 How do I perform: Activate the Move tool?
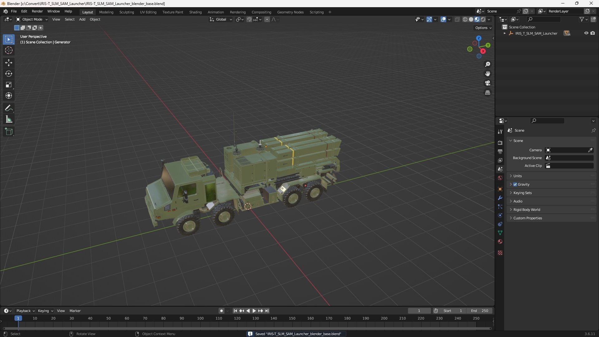(x=9, y=63)
